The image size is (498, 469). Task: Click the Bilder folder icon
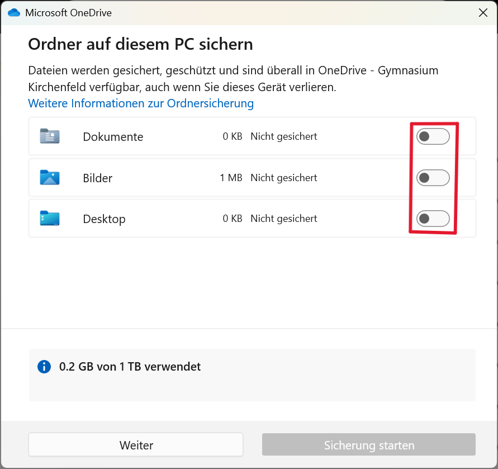pyautogui.click(x=50, y=178)
